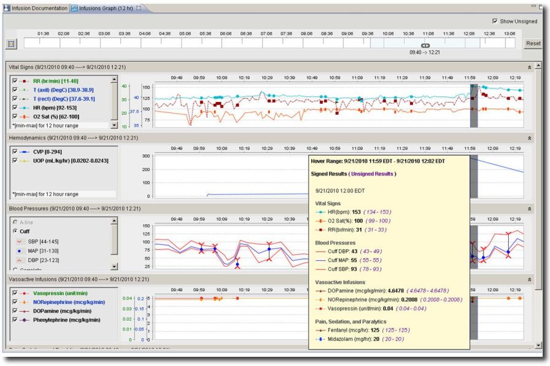Select the Infusions Graph (12 hr) tab
Viewport: 550px width, 366px height.
(106, 8)
